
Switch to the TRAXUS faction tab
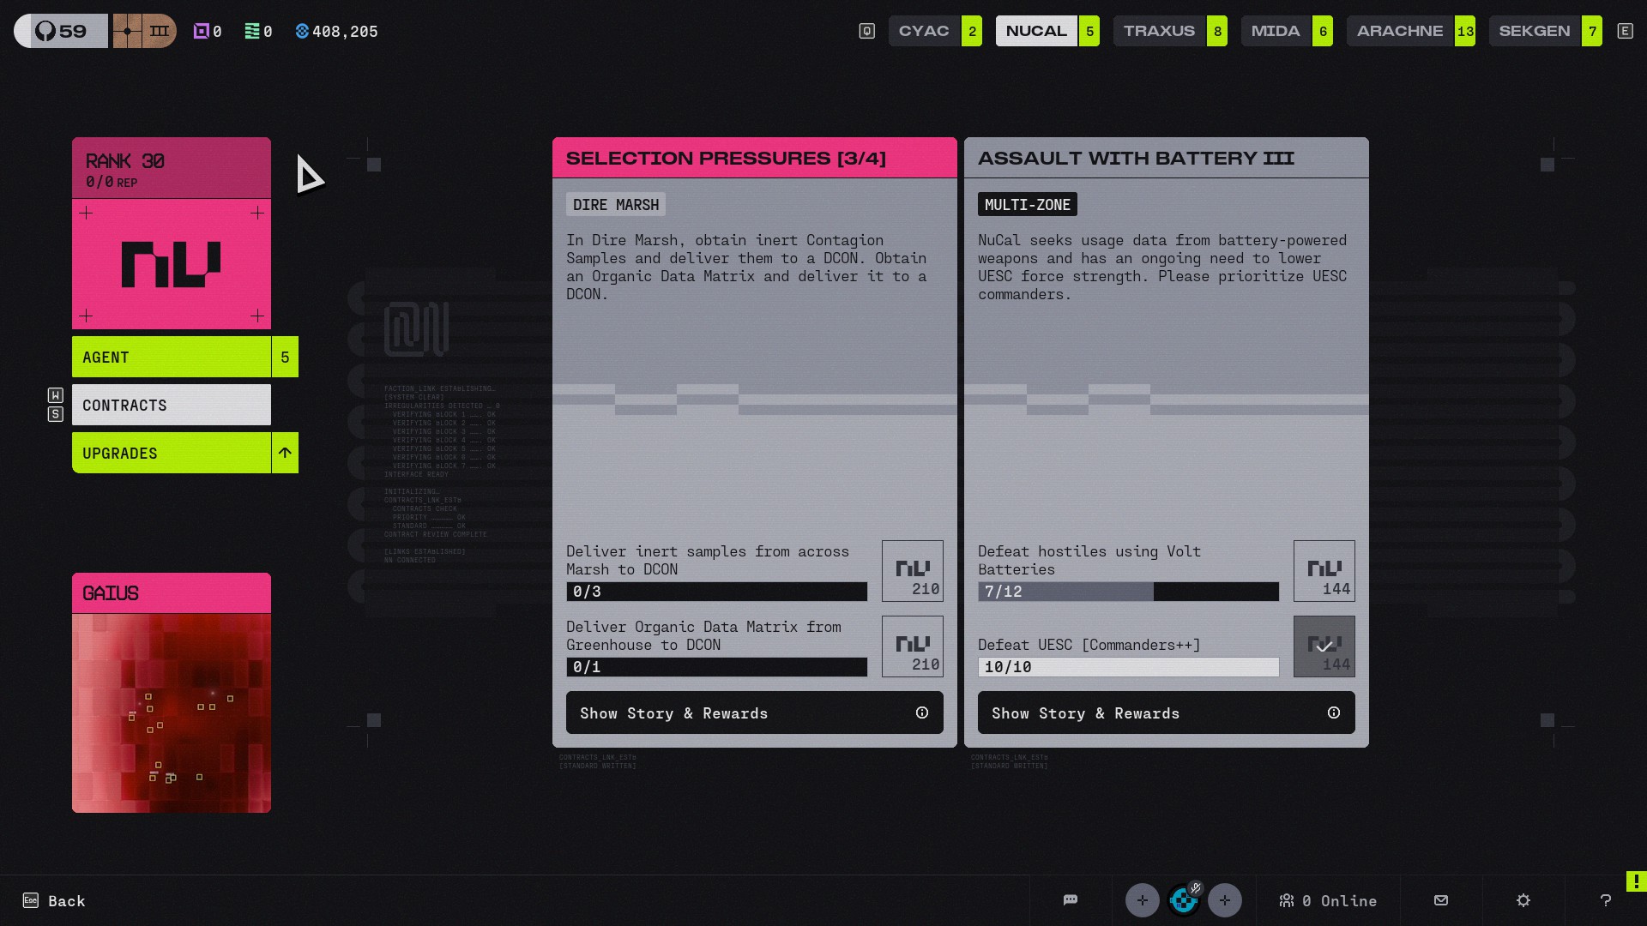coord(1170,31)
